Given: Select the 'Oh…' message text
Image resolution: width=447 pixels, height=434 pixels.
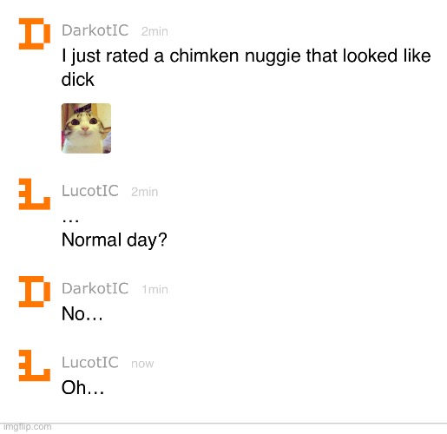Looking at the screenshot, I should [x=82, y=387].
